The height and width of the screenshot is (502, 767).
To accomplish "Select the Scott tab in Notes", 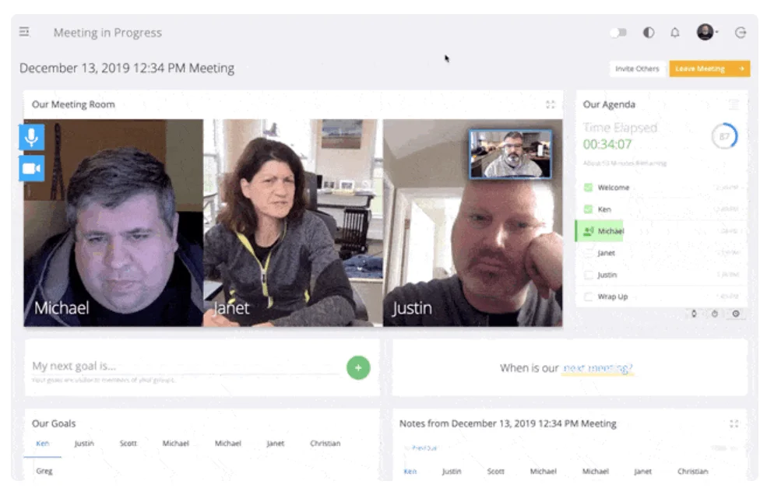I will [x=495, y=471].
